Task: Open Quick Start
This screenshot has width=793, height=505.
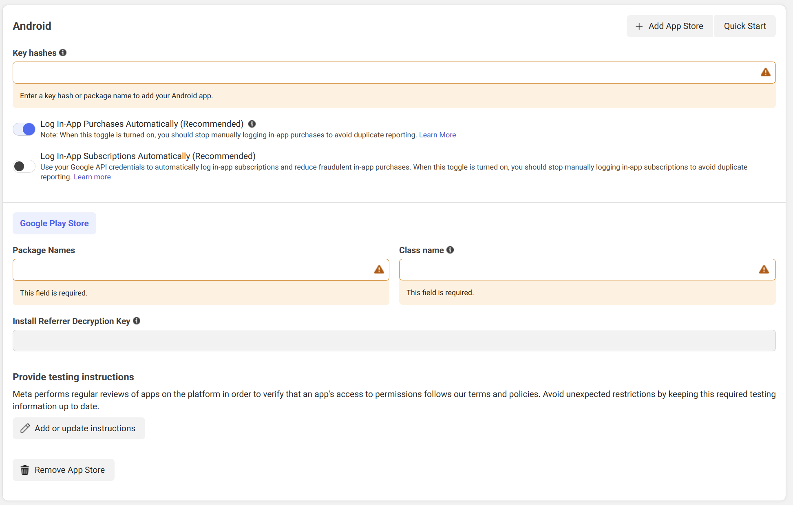Action: [x=745, y=26]
